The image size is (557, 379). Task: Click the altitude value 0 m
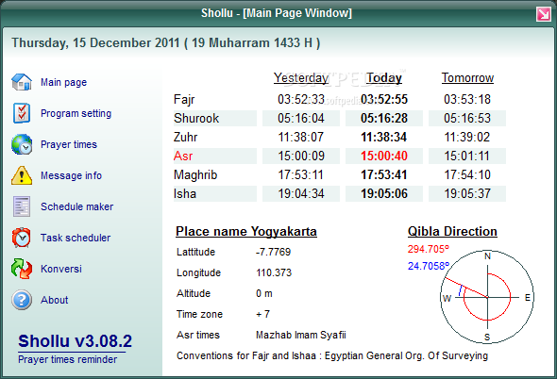[x=264, y=293]
